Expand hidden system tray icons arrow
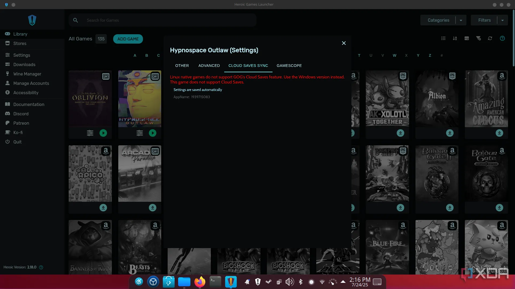515x289 pixels. (343, 282)
